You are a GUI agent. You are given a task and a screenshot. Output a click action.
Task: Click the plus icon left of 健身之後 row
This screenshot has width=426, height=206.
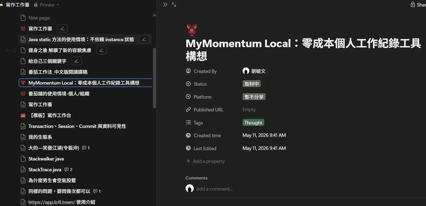(x=7, y=50)
